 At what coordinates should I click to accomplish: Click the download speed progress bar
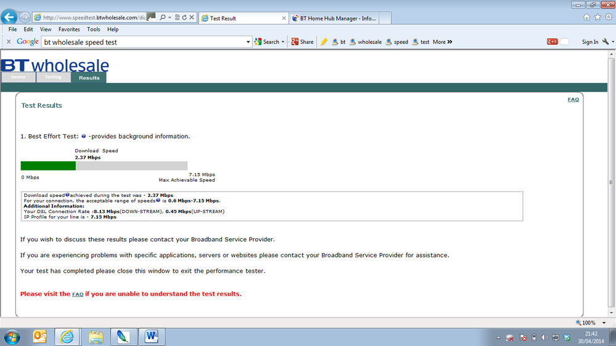(104, 166)
